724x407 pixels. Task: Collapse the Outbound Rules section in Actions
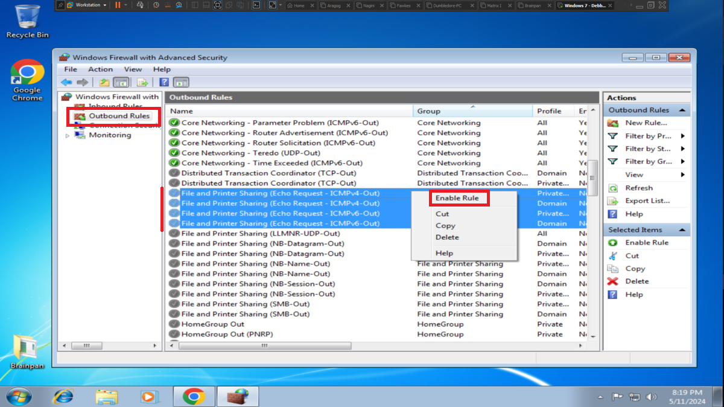tap(682, 111)
